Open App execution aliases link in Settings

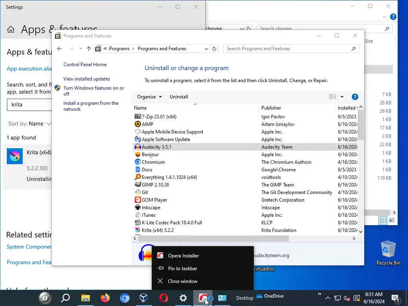point(29,69)
